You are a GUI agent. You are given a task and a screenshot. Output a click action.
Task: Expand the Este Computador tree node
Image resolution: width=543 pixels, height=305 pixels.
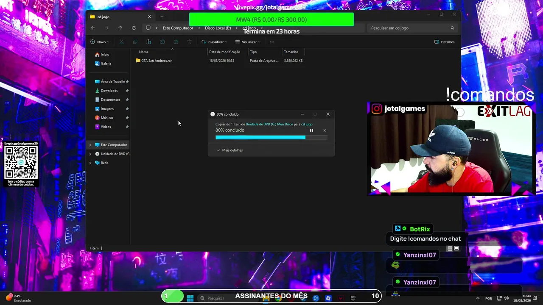point(90,145)
